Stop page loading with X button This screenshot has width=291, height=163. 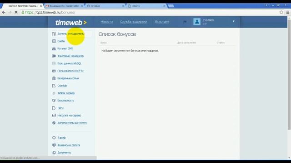pos(16,12)
